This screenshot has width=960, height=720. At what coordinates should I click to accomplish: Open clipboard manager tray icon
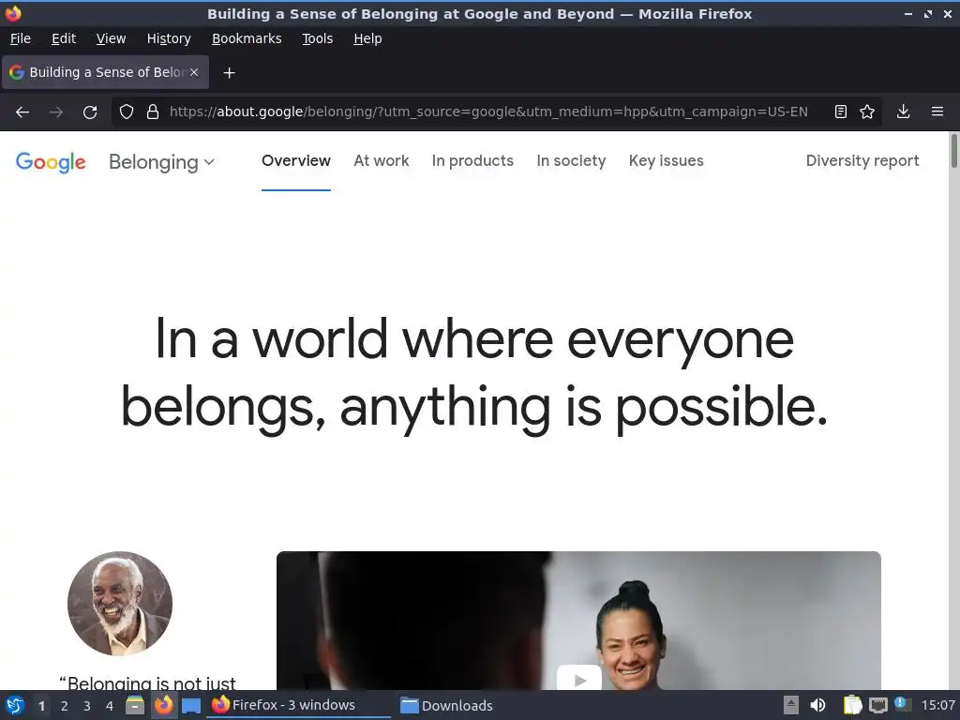852,705
